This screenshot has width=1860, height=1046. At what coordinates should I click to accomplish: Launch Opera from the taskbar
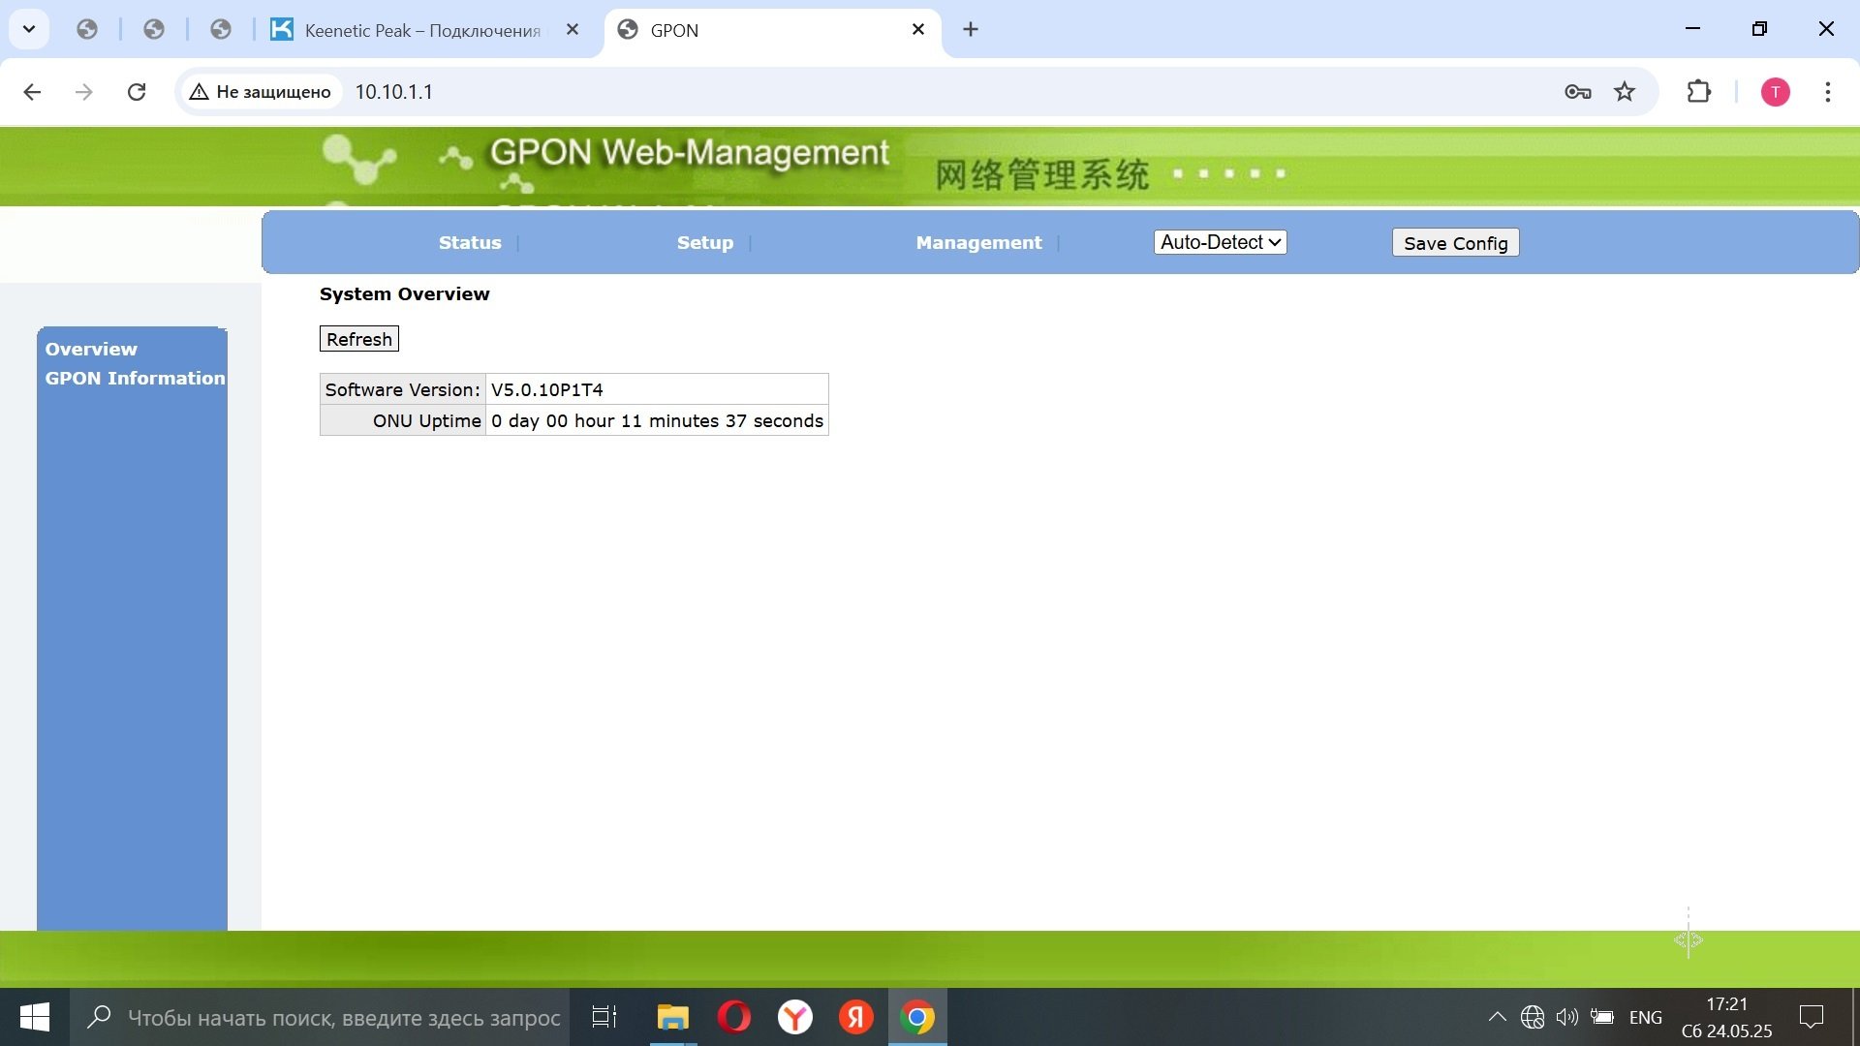pos(733,1017)
